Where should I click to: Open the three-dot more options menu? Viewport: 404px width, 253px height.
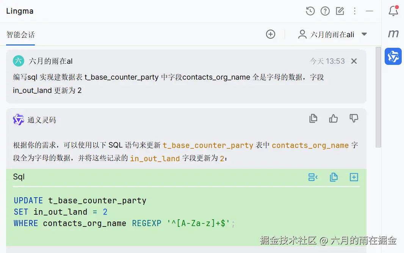pos(355,11)
